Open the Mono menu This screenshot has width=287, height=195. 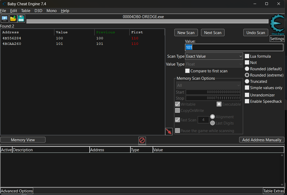point(51,11)
